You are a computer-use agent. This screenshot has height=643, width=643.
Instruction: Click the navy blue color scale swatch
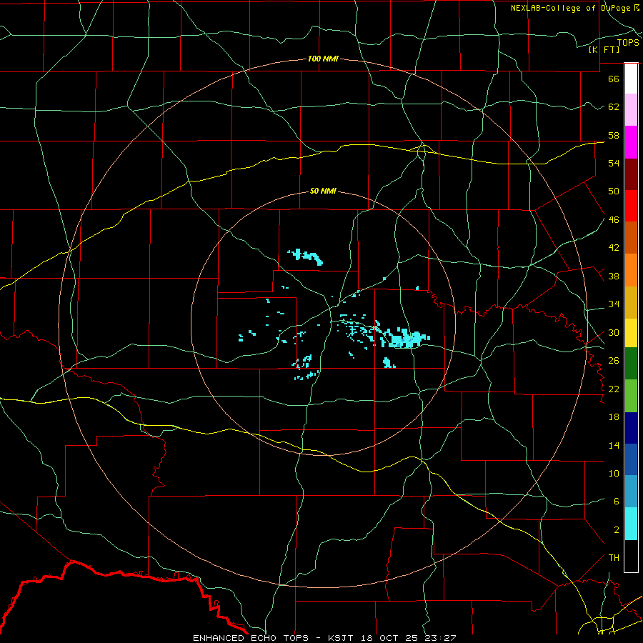tap(631, 428)
